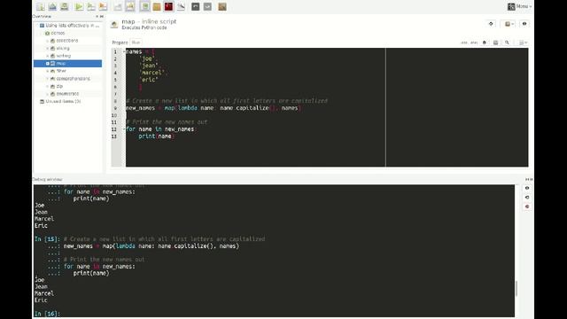Click the eye icon in the debug window
Viewport: 567px width, 319px height.
(x=527, y=188)
